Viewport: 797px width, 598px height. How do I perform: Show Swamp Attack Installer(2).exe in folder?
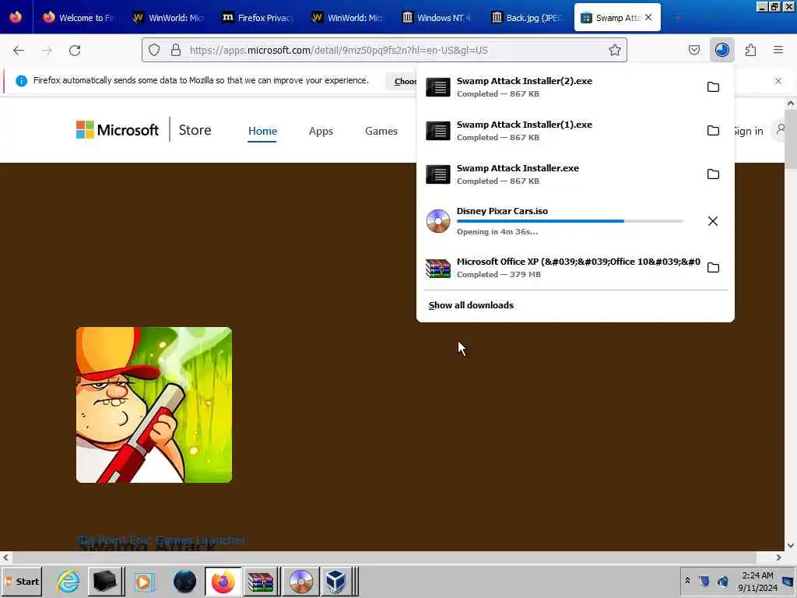coord(713,87)
